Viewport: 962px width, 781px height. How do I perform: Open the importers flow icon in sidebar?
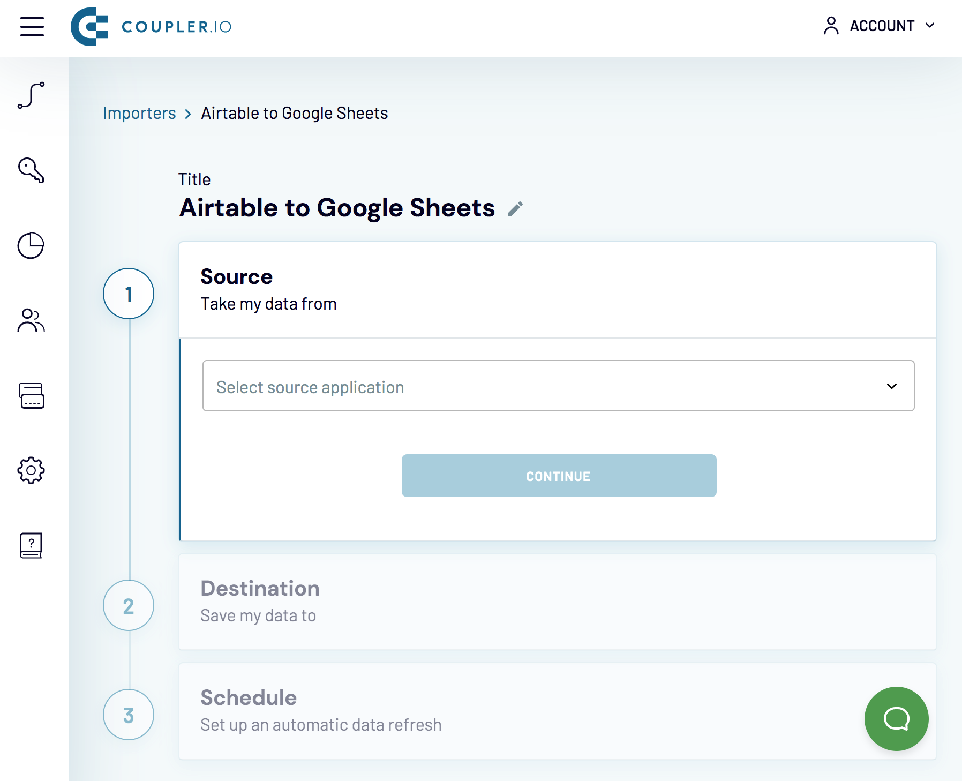(31, 95)
